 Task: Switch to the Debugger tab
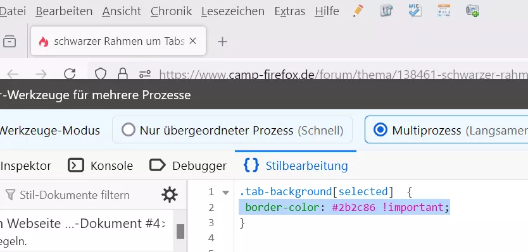click(188, 165)
